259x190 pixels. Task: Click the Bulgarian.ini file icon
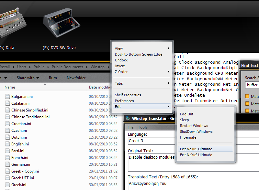coord(7,97)
